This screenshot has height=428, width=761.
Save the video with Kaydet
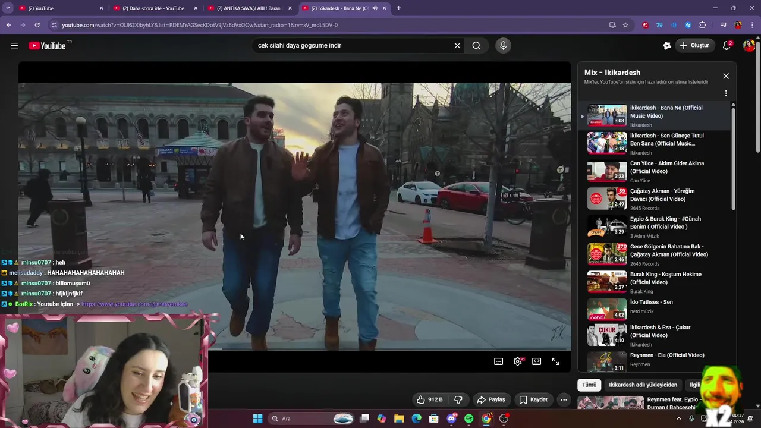[533, 399]
